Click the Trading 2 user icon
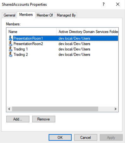 point(10,55)
